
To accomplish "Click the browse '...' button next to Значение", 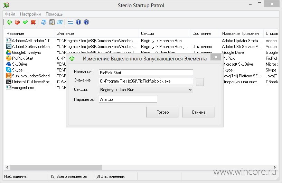I will [x=200, y=82].
